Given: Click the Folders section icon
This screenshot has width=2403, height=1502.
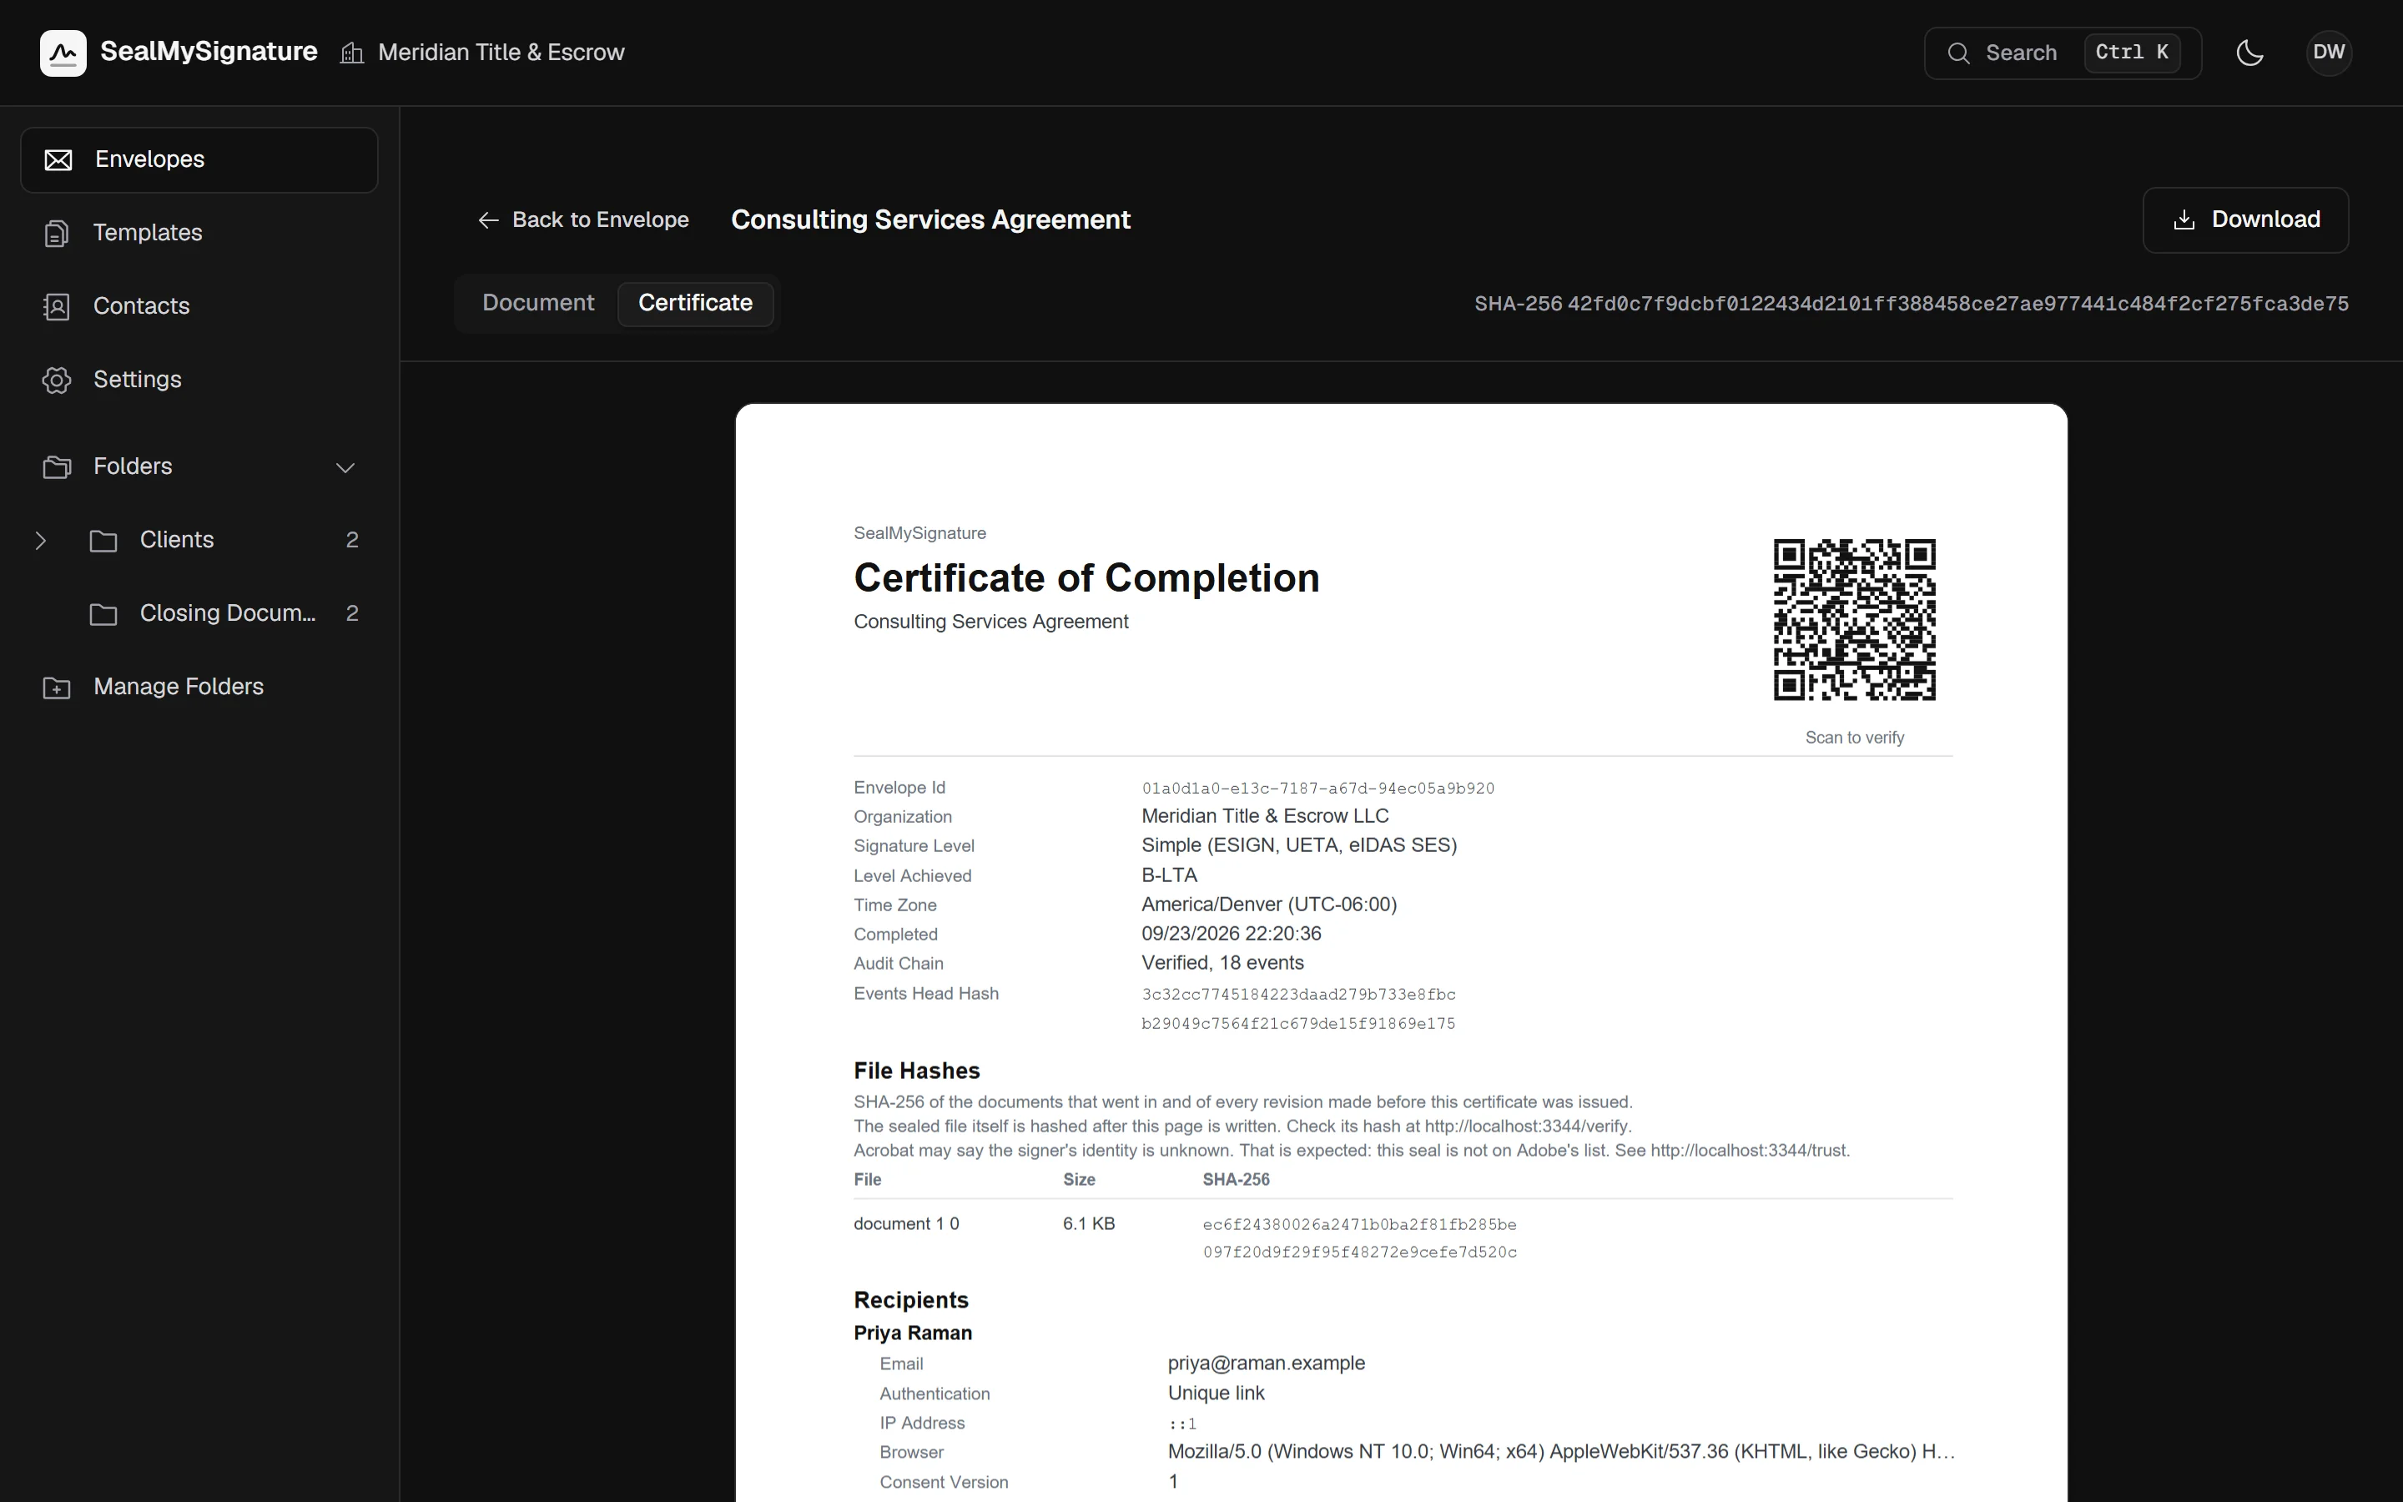Looking at the screenshot, I should point(57,467).
